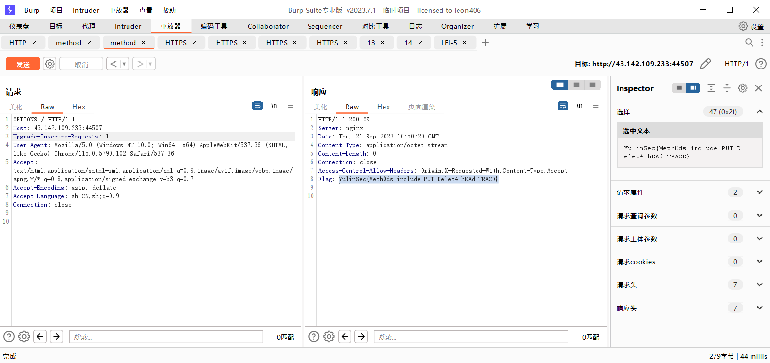Open request search help icon
The height and width of the screenshot is (363, 770).
coord(9,336)
